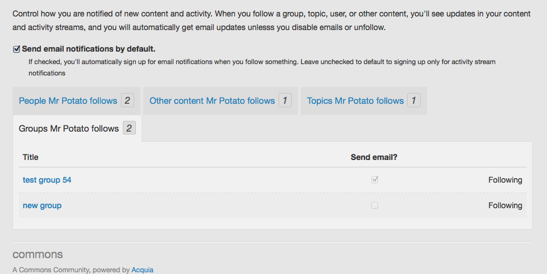Click the Send email? column header
The width and height of the screenshot is (547, 274).
tap(374, 157)
